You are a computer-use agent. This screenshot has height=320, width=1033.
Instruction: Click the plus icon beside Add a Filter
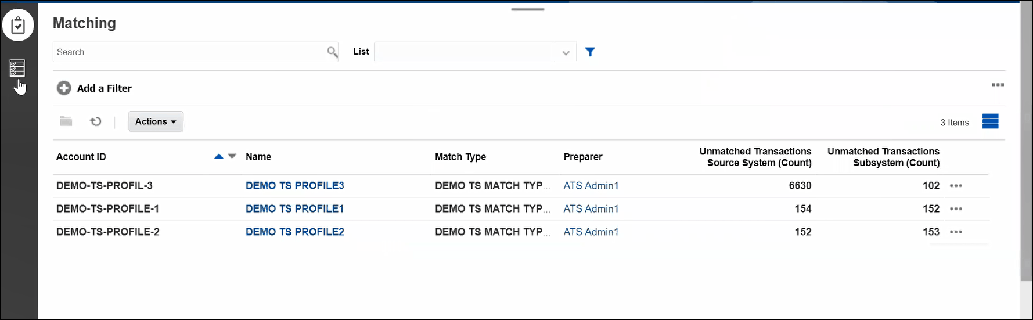click(x=64, y=88)
